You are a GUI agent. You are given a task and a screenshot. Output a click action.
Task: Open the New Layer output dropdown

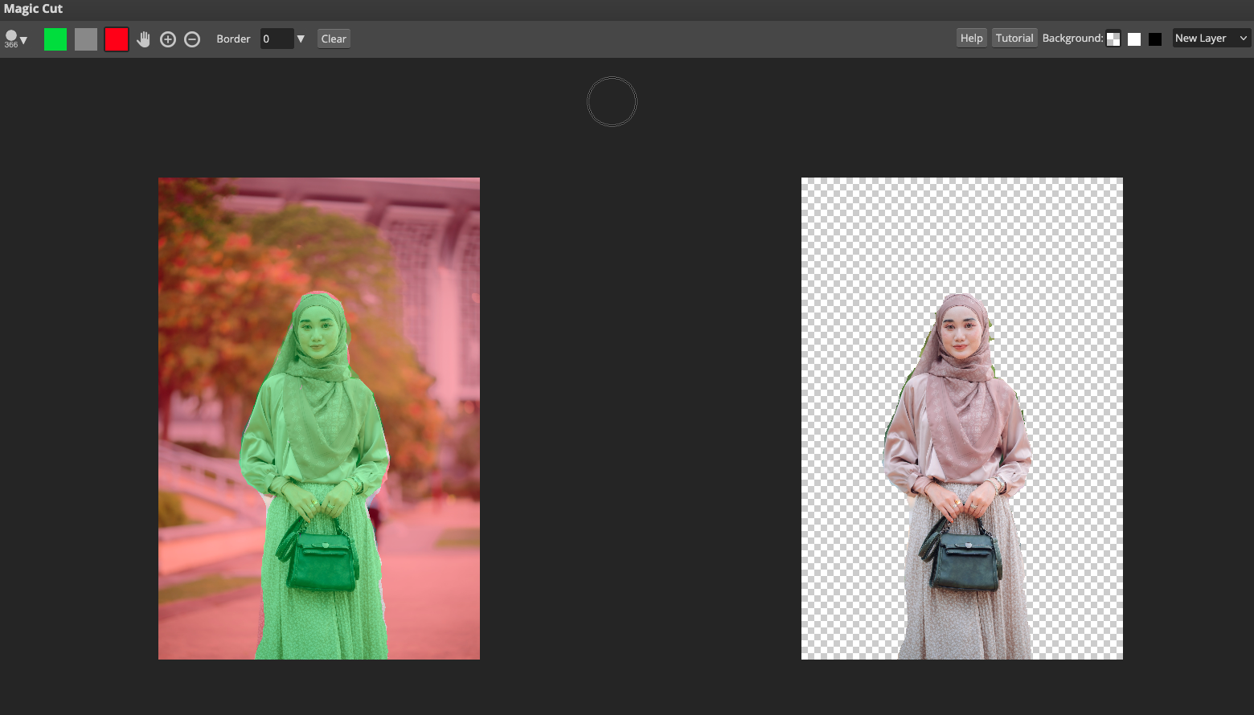point(1211,38)
